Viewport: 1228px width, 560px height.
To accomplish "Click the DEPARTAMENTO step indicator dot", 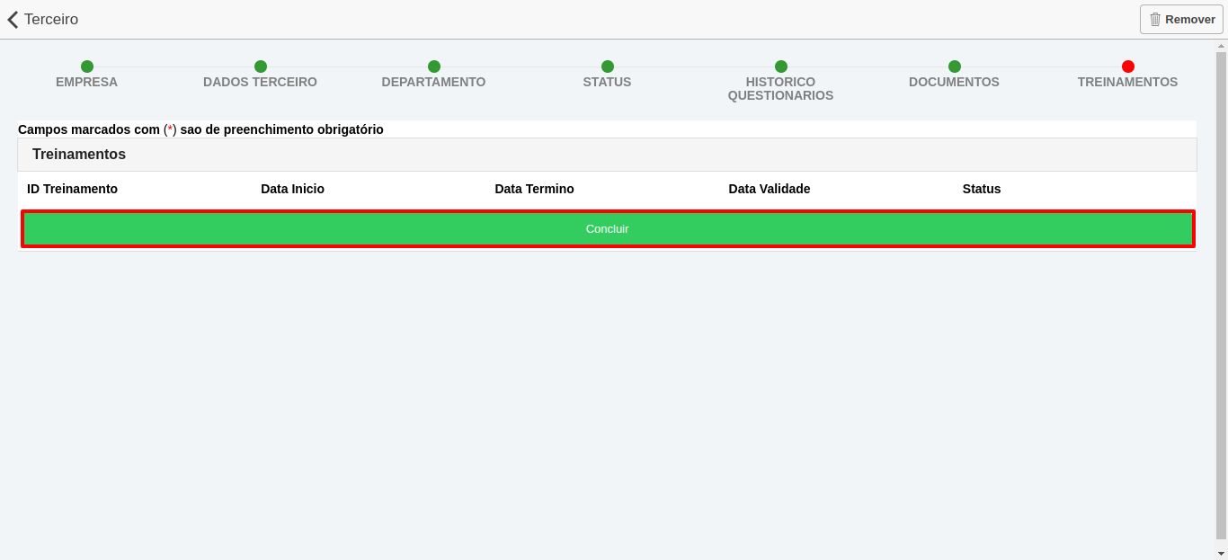I will (433, 67).
